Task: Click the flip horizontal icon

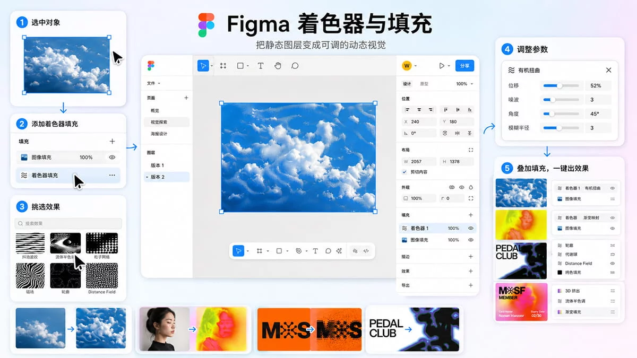Action: point(457,133)
